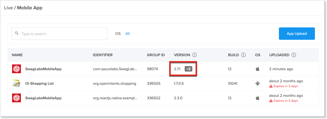Click the OI Shopping List app icon
Viewport: 327px width, 119px height.
tap(16, 83)
